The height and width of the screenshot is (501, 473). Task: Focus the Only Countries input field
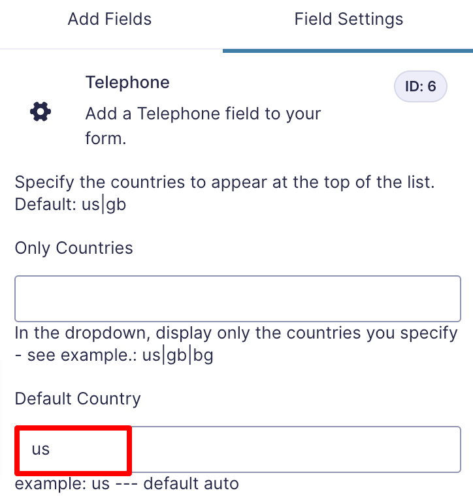(x=238, y=298)
